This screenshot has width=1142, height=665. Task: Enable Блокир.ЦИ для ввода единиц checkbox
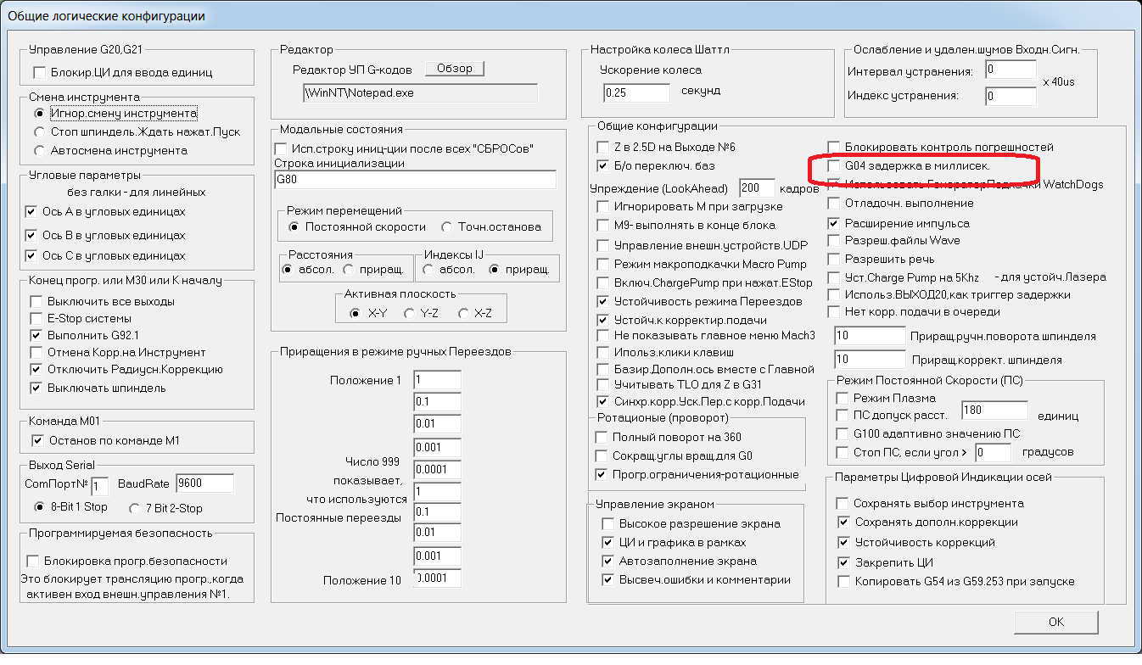tap(38, 73)
